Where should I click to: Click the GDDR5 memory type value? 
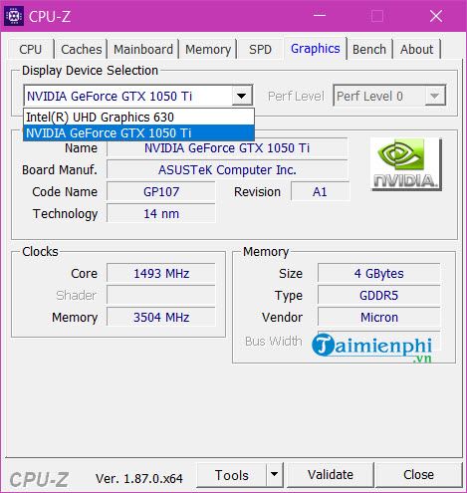379,296
